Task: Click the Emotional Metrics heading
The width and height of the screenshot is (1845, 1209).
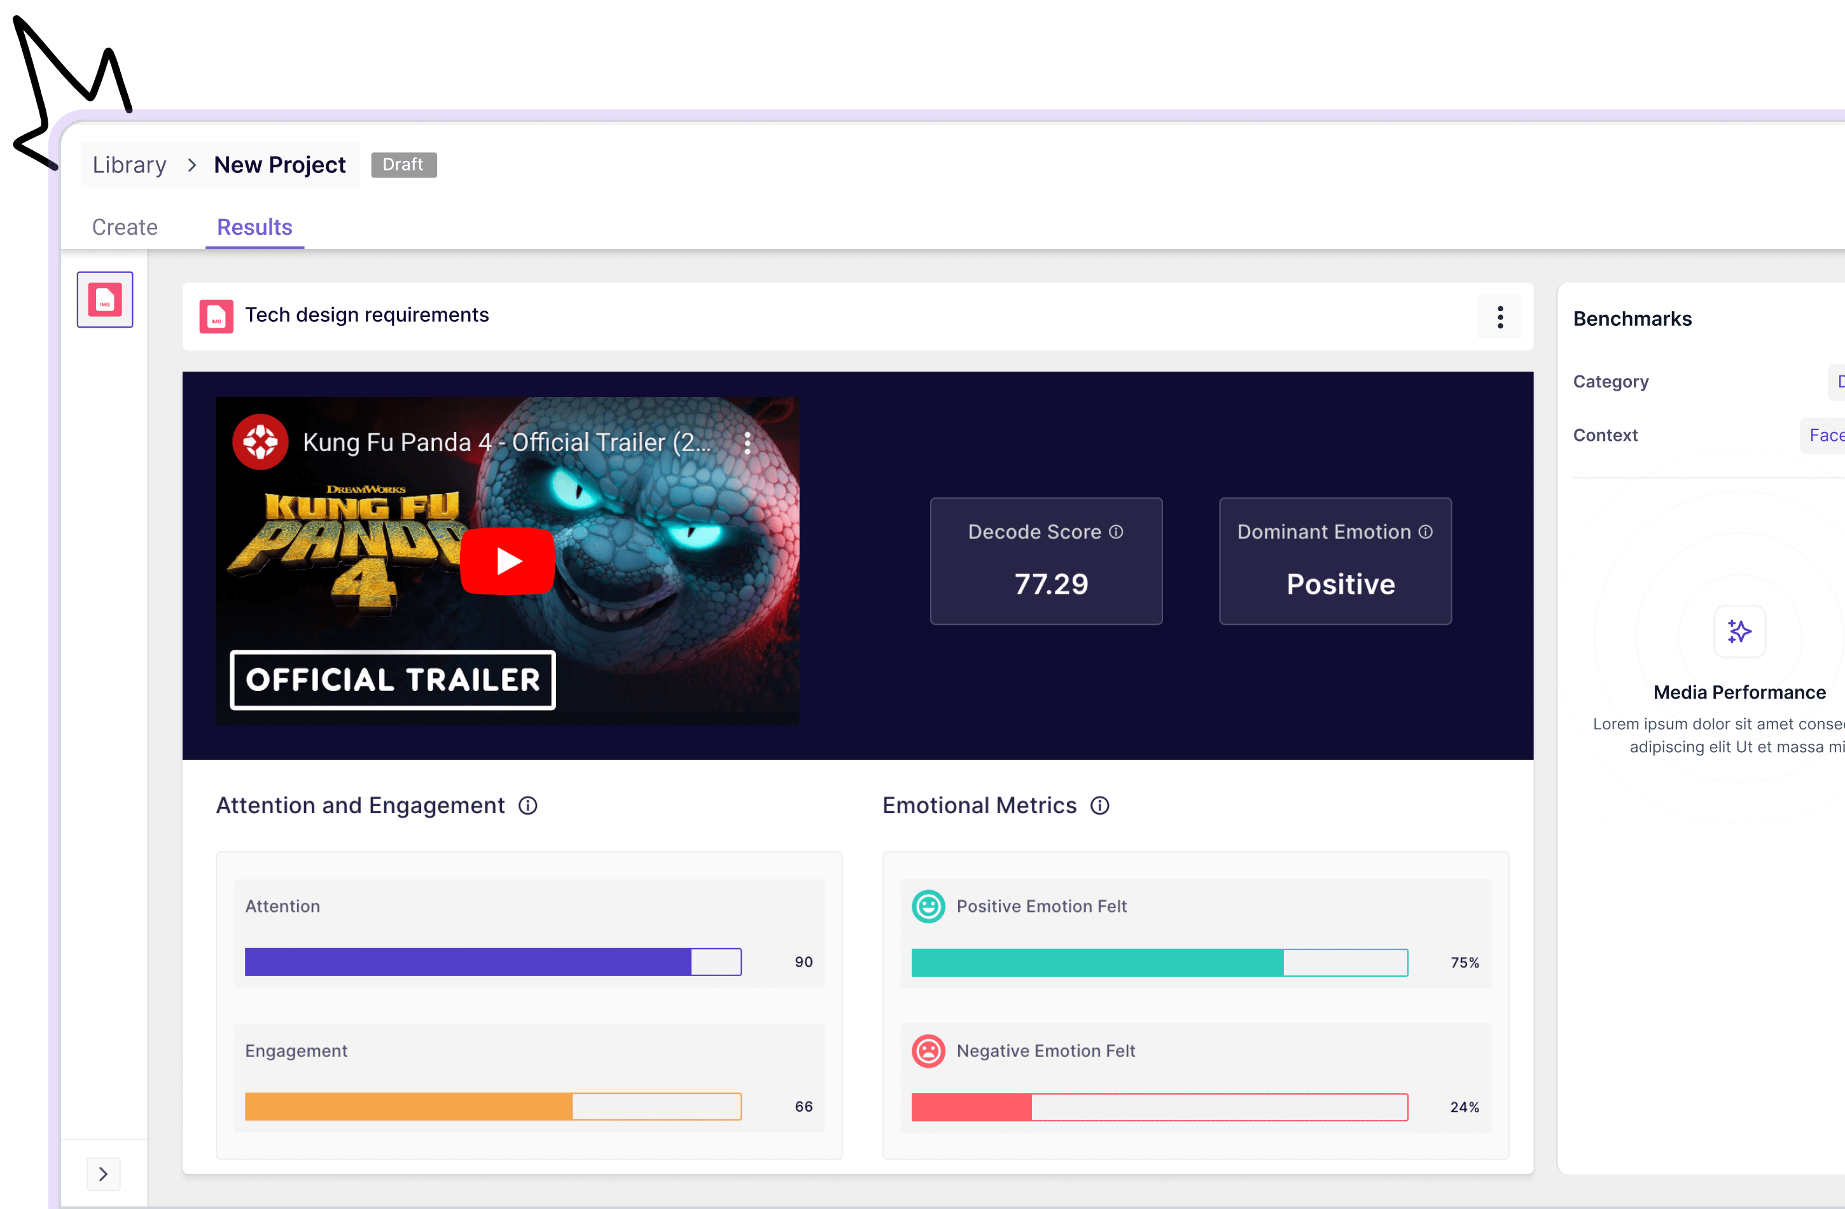Action: click(979, 806)
